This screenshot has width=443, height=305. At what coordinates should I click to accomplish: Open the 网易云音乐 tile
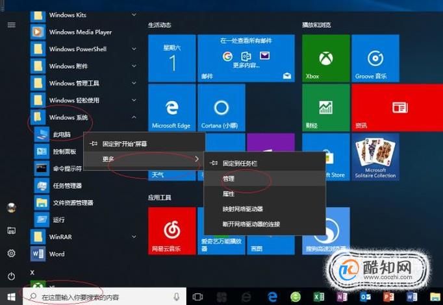tap(171, 231)
